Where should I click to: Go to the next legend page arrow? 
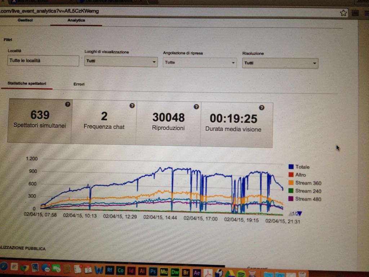click(299, 214)
